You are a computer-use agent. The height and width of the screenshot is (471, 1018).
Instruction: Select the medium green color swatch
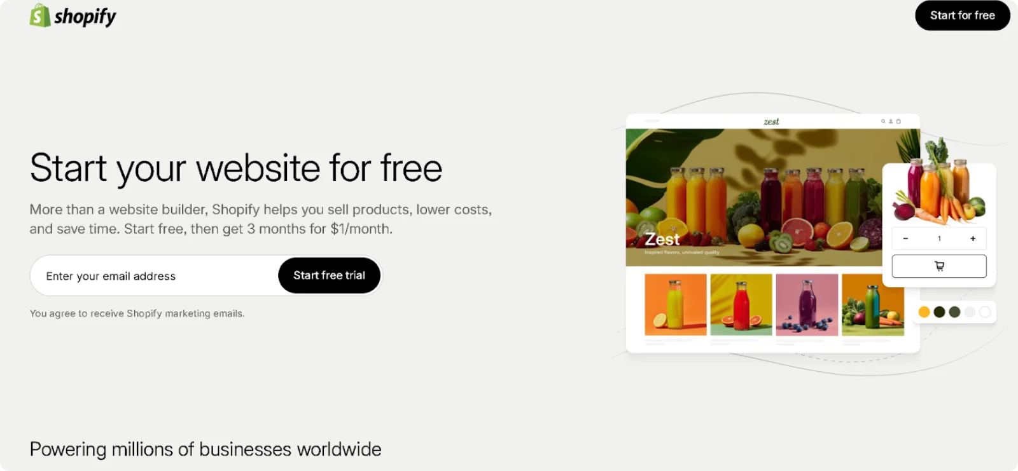(x=954, y=311)
